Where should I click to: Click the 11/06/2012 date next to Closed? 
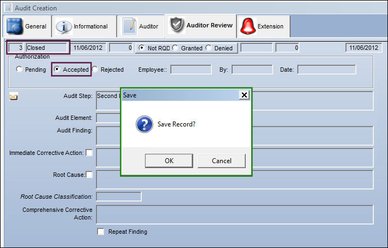(x=89, y=48)
